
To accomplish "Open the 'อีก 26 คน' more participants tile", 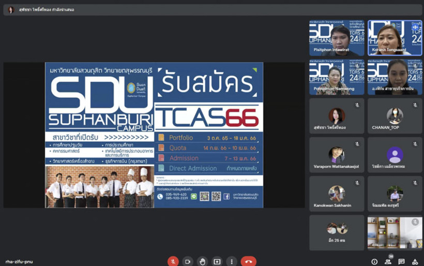I will pyautogui.click(x=337, y=233).
